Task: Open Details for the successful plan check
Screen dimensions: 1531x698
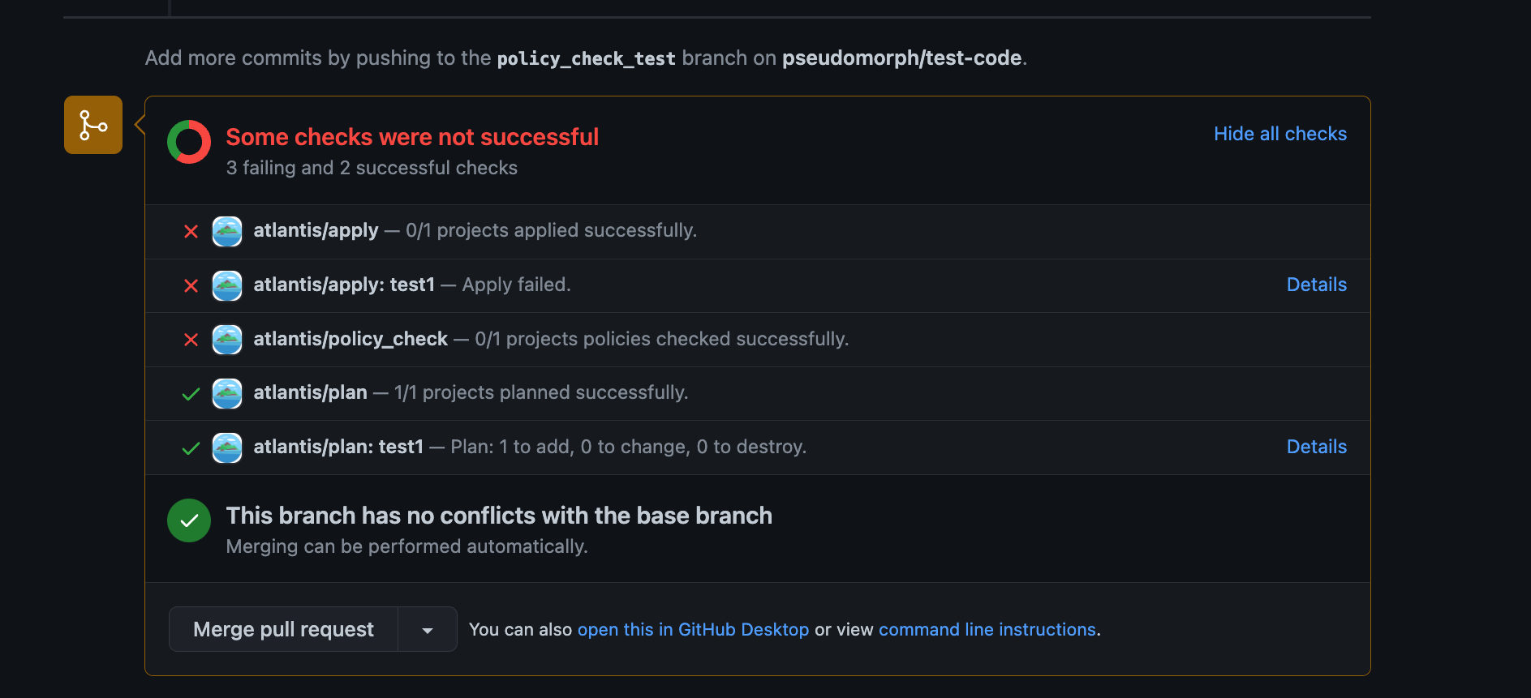Action: tap(1316, 447)
